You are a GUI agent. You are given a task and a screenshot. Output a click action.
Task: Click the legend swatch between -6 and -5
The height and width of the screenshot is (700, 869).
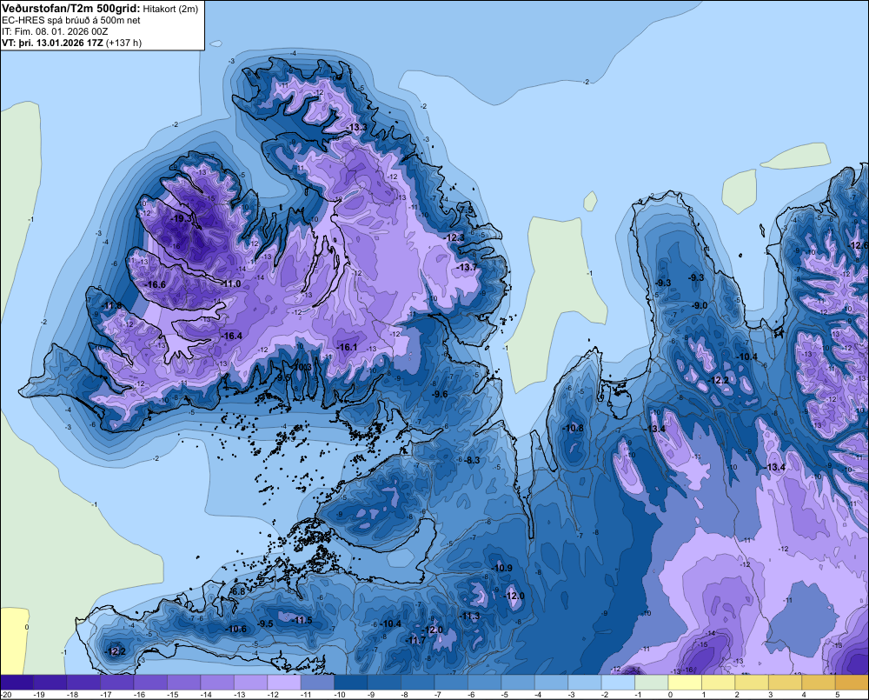485,683
